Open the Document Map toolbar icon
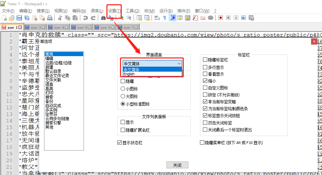Viewport: 322px width, 175px height. coord(188,18)
